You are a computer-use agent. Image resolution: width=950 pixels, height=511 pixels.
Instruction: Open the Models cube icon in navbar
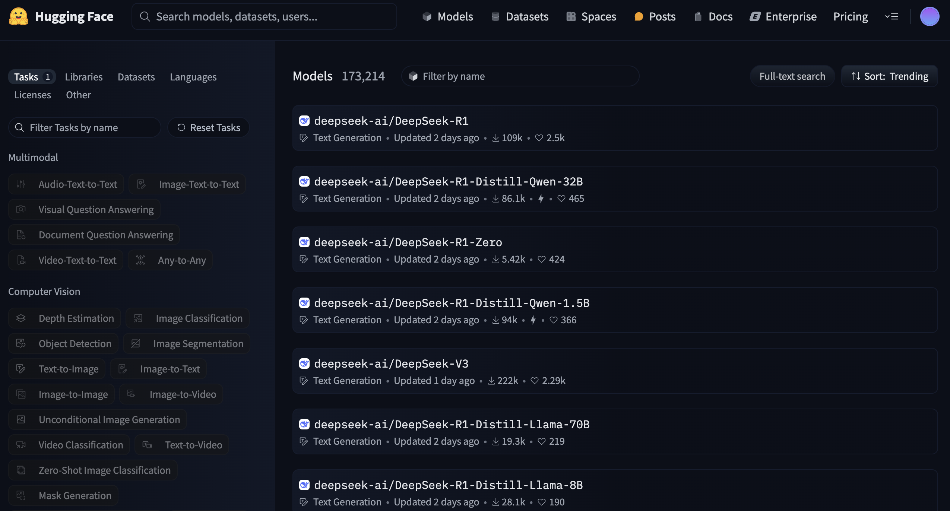(427, 16)
